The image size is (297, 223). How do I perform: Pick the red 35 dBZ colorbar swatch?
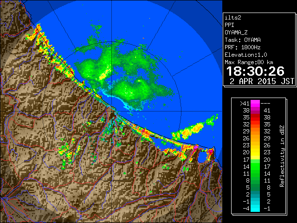tap(255, 118)
